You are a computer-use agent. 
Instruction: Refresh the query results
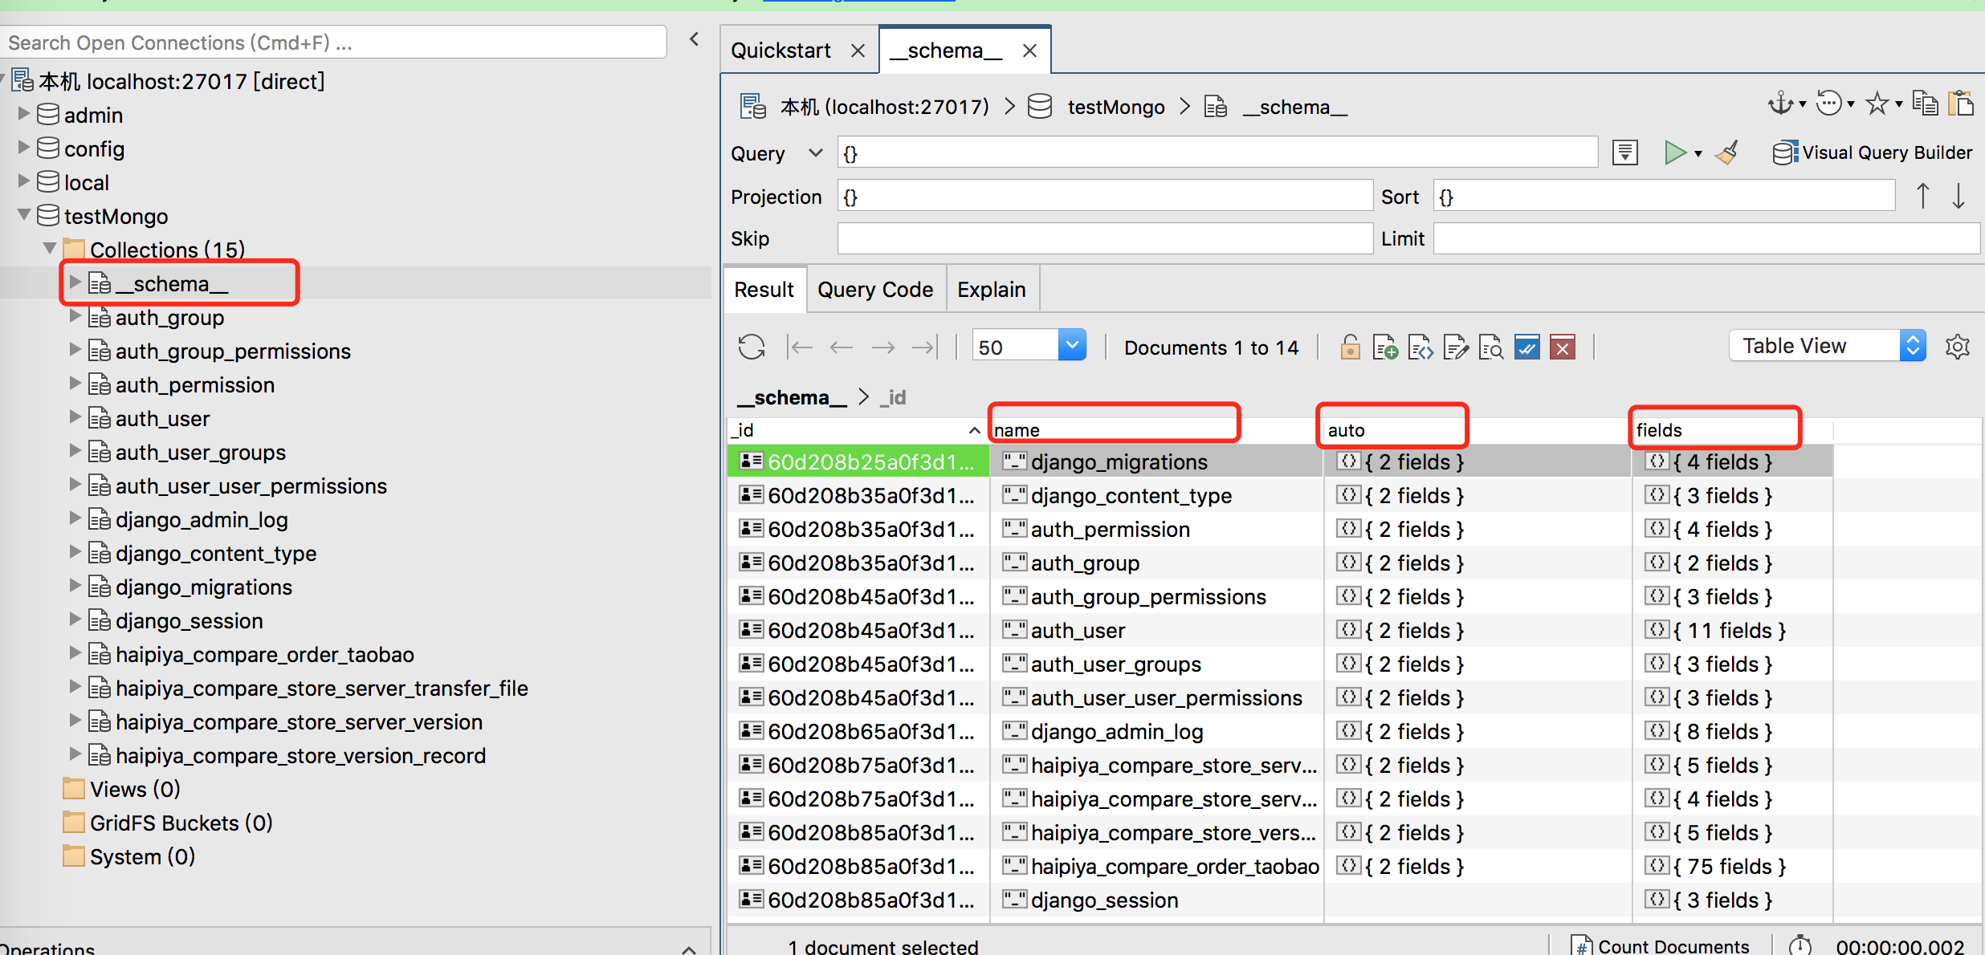pos(751,347)
